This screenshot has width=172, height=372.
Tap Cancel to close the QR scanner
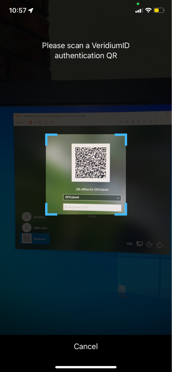(86, 346)
